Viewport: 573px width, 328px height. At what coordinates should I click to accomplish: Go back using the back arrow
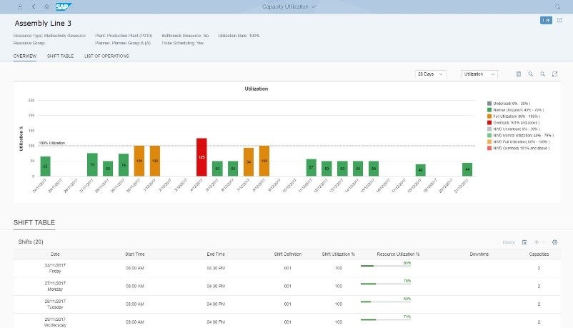tap(33, 6)
